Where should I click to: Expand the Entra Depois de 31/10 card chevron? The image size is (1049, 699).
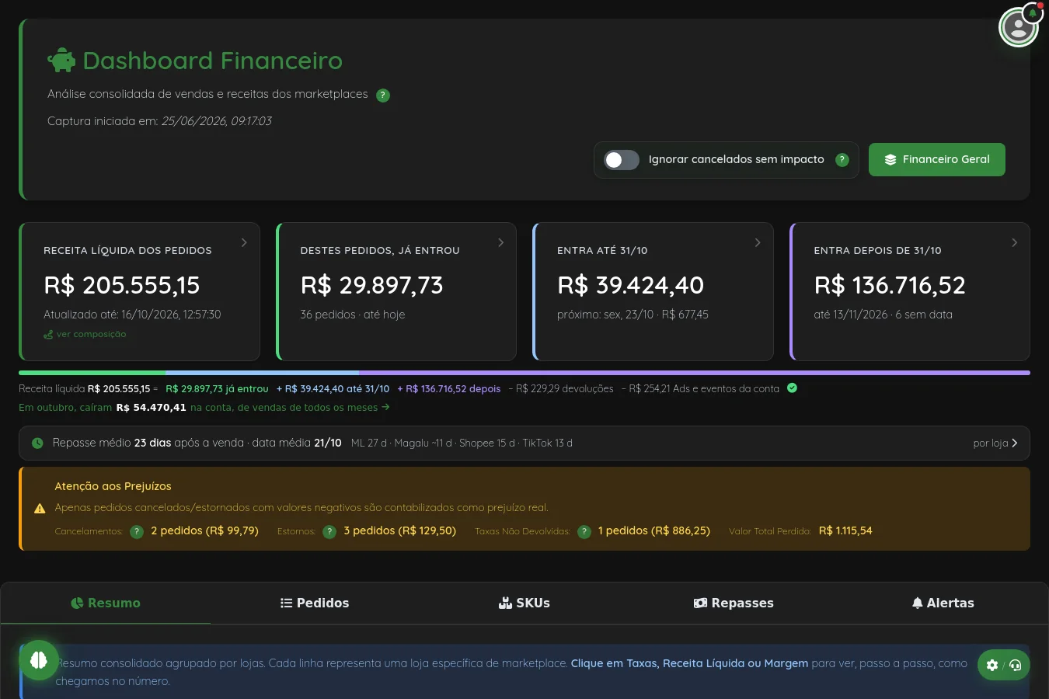[x=1014, y=242]
